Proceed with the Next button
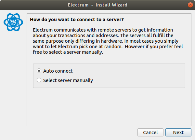Viewport: 195px width, 140px height. tap(178, 133)
